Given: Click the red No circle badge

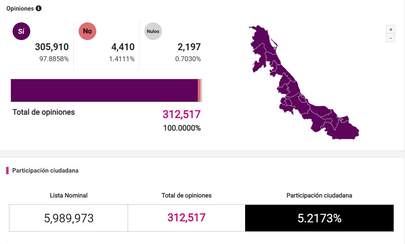Looking at the screenshot, I should [x=87, y=31].
